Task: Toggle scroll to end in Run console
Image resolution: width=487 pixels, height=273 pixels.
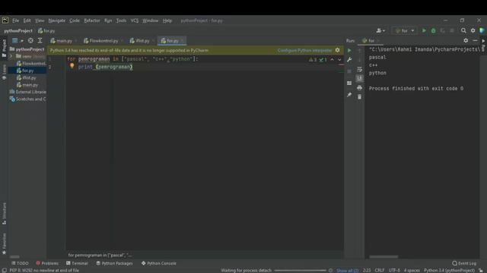Action: click(x=359, y=78)
